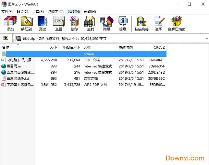Click the text file icon of 当易网说明.txt

click(x=4, y=78)
